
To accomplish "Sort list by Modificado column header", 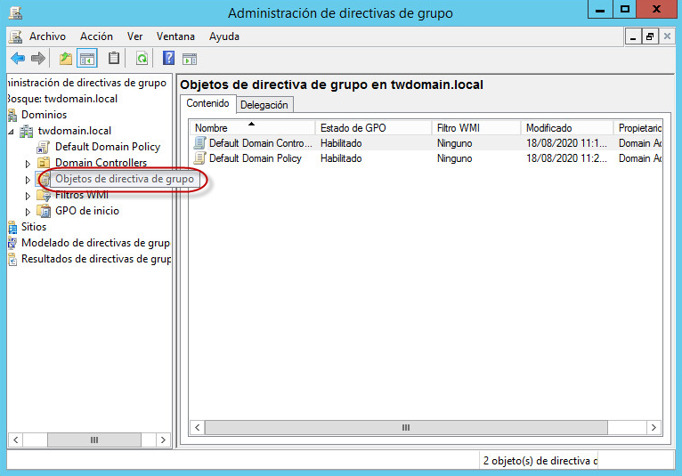I will [565, 128].
